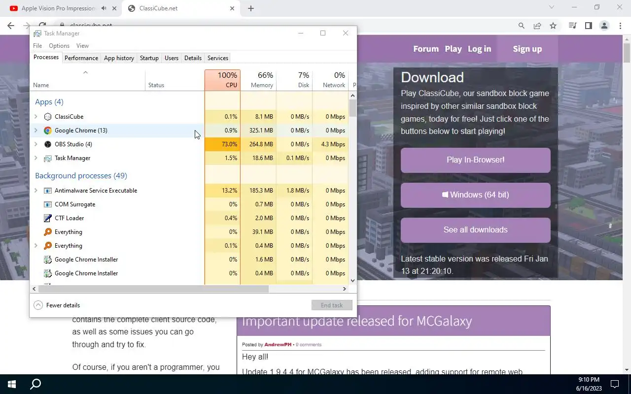
Task: Expand the Google Chrome (13) process group
Action: pyautogui.click(x=35, y=131)
